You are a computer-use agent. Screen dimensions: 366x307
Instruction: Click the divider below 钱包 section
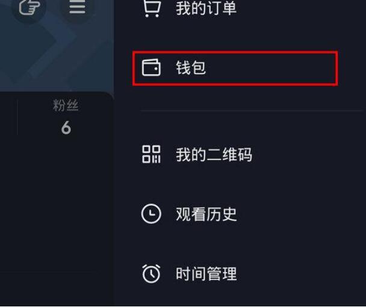pyautogui.click(x=253, y=111)
